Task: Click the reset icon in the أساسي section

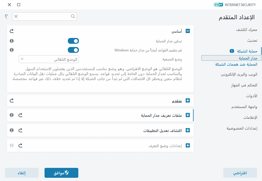Action: click(x=11, y=31)
